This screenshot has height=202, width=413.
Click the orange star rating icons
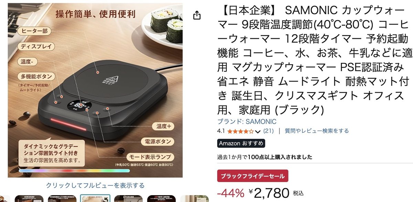[x=241, y=131]
